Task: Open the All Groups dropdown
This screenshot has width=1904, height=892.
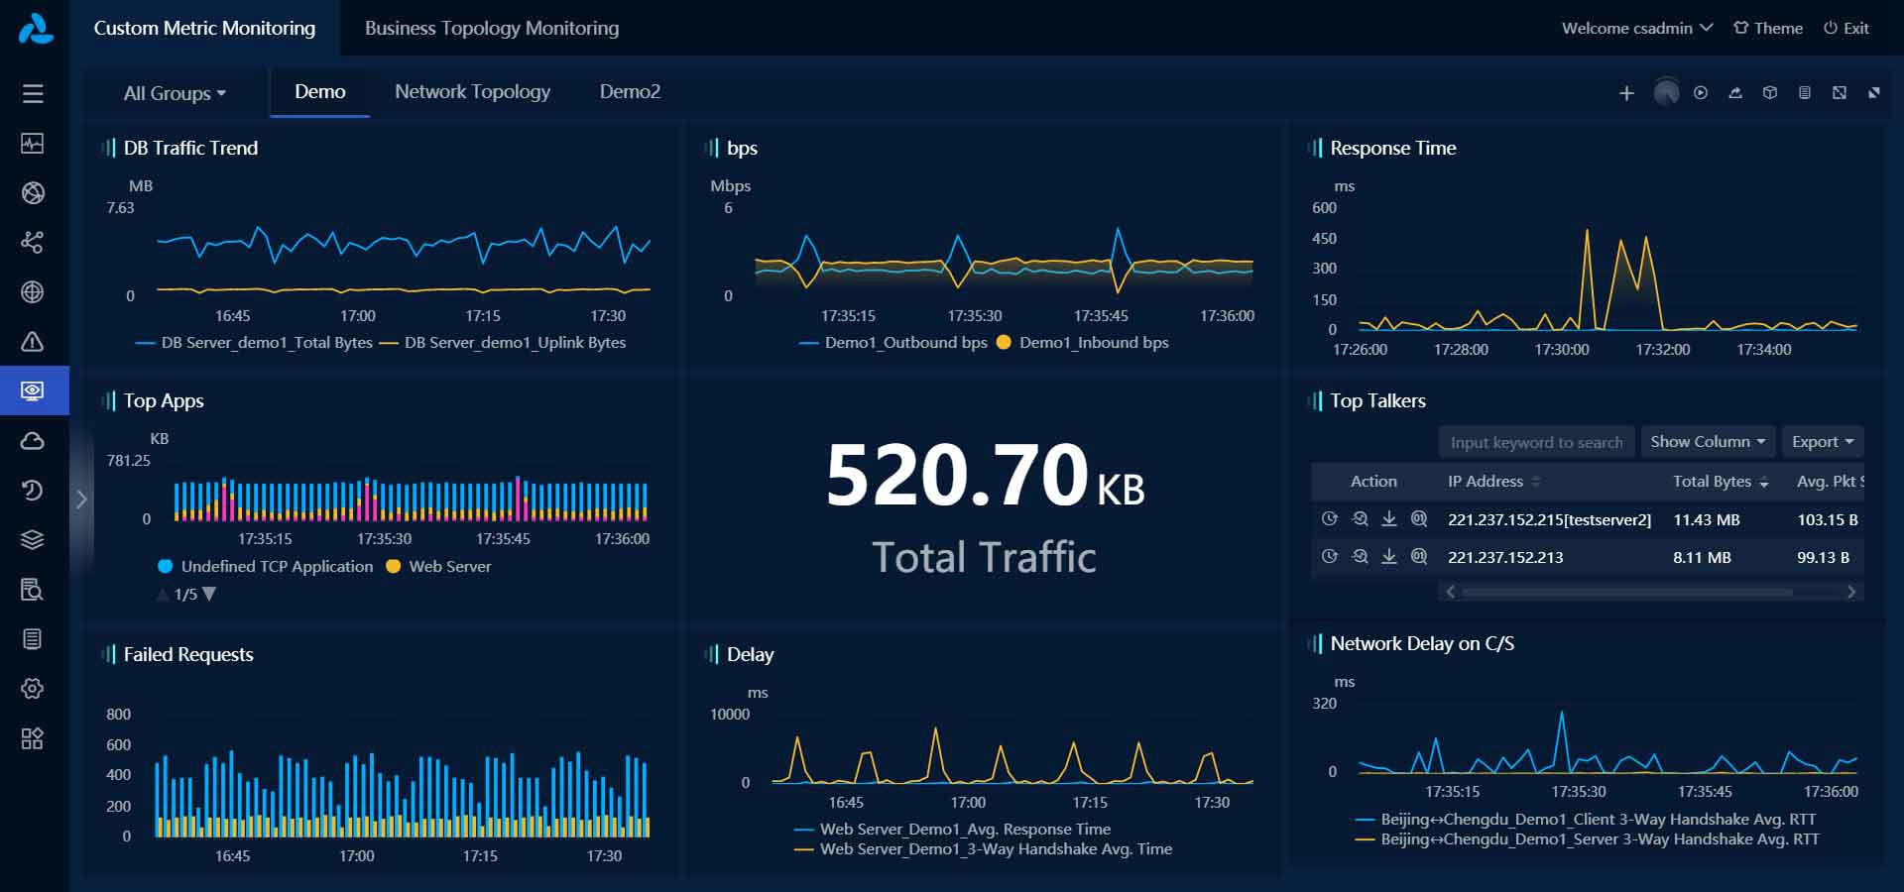Action: click(x=175, y=92)
